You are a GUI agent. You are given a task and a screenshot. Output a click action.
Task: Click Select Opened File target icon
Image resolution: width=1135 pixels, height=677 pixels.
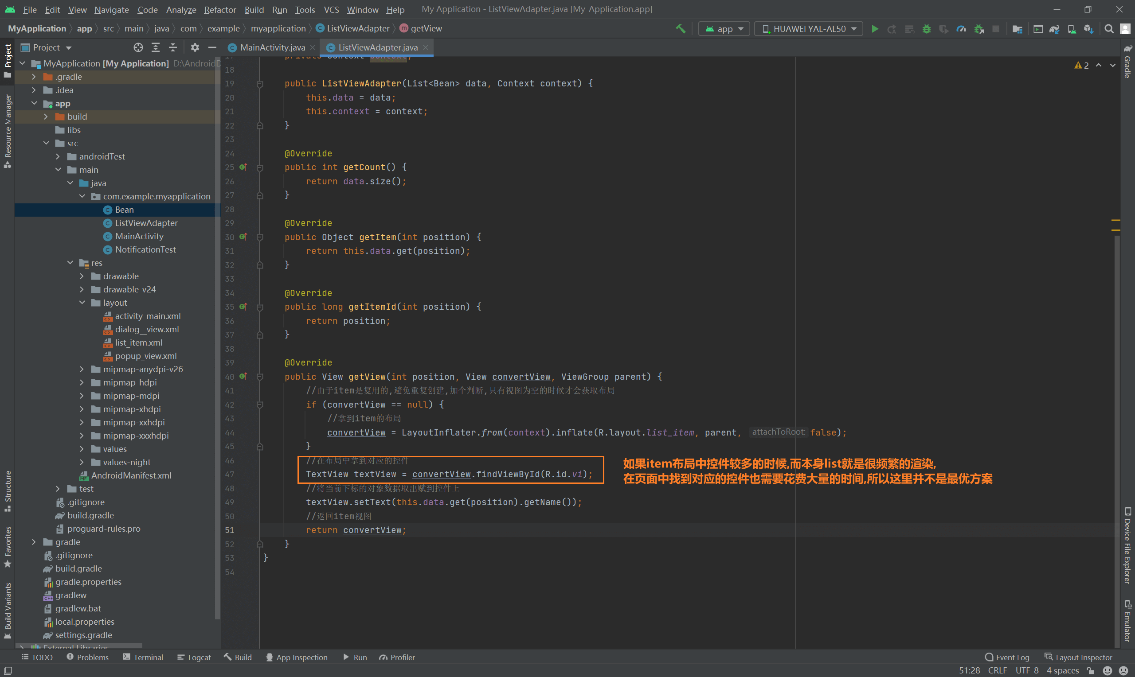(138, 47)
